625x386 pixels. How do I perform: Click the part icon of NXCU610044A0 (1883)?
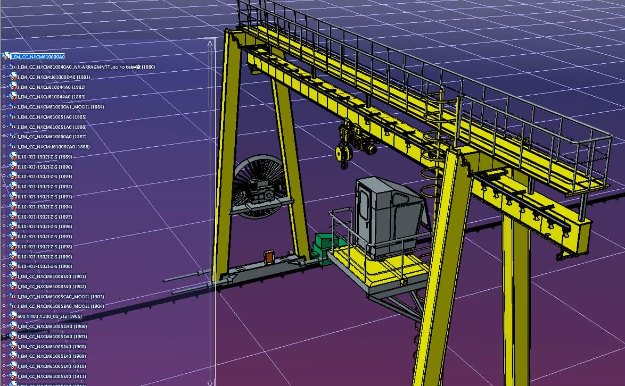(x=13, y=97)
